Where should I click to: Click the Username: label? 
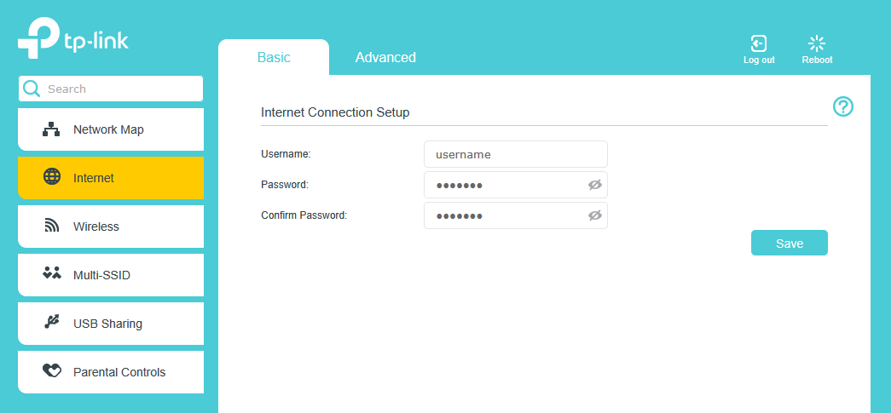pos(286,154)
